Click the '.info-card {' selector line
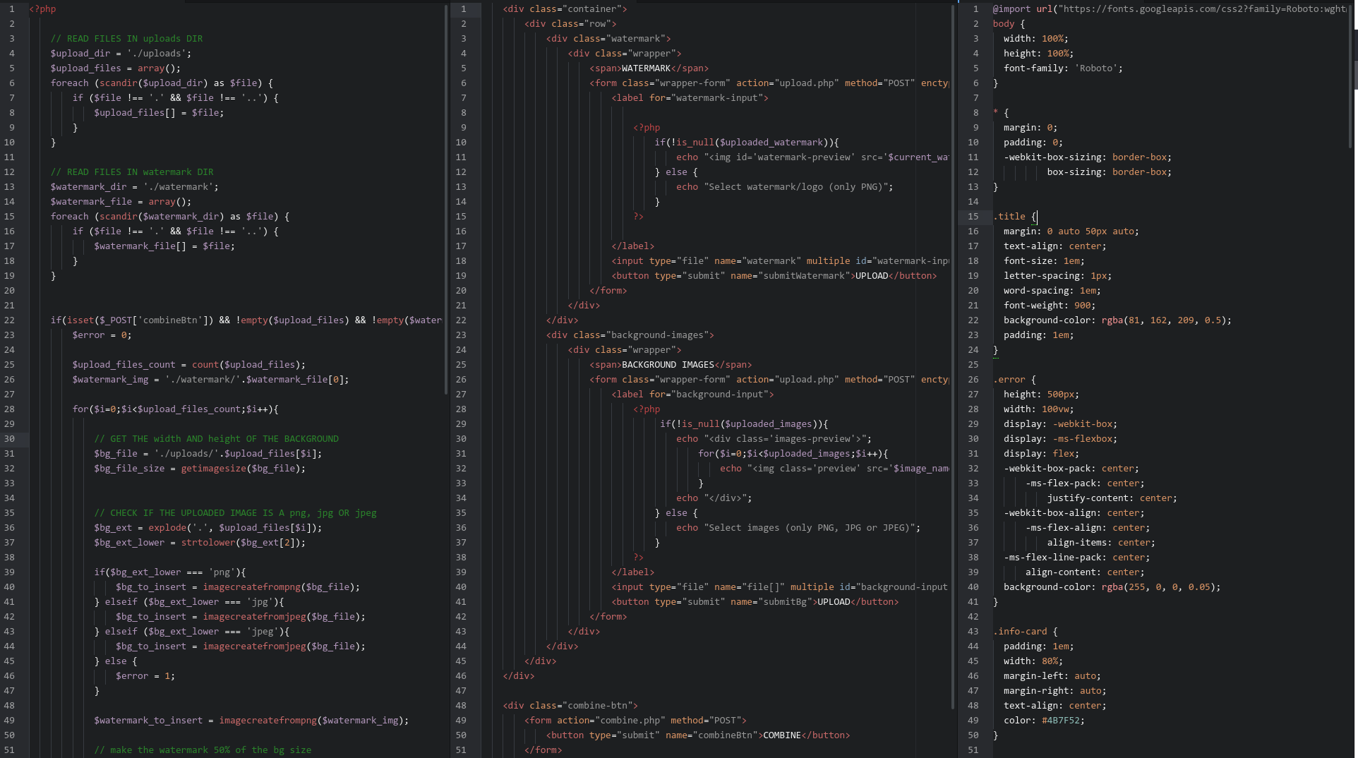 tap(1025, 632)
